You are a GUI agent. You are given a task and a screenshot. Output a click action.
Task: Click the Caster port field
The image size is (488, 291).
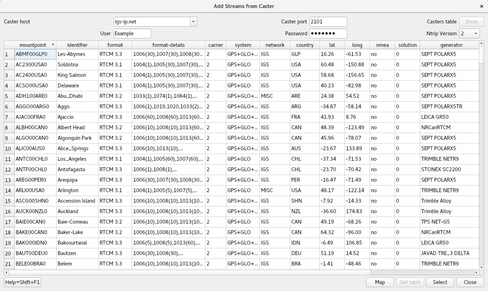(x=328, y=22)
